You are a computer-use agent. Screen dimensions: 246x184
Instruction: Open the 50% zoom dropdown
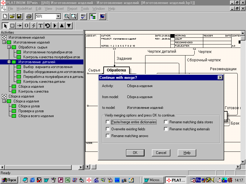coord(58,16)
